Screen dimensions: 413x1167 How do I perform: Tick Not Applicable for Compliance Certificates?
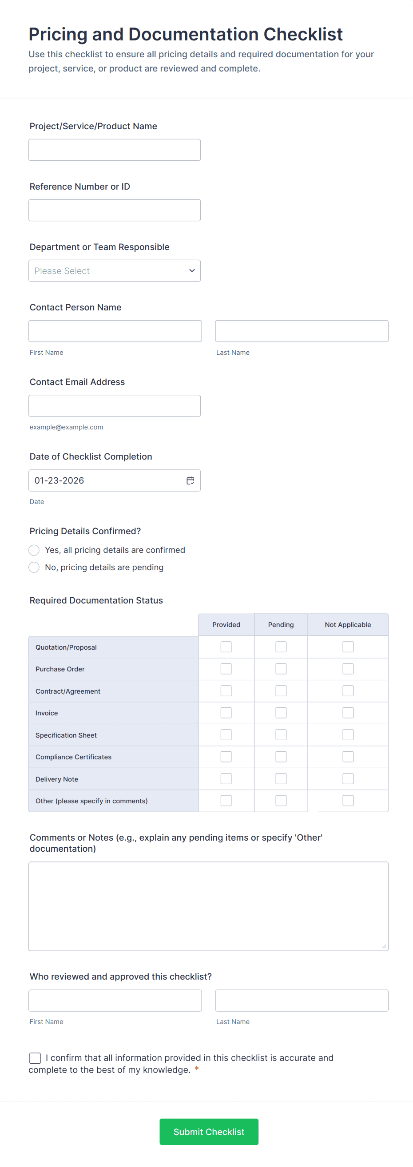348,757
